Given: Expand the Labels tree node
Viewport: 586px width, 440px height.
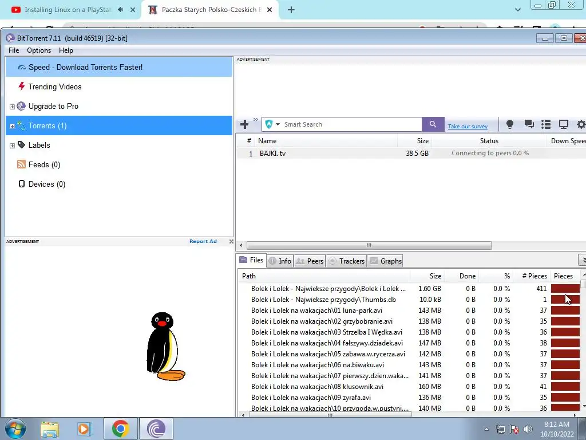Looking at the screenshot, I should click(12, 146).
